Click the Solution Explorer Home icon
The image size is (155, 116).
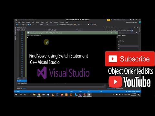click(x=112, y=30)
